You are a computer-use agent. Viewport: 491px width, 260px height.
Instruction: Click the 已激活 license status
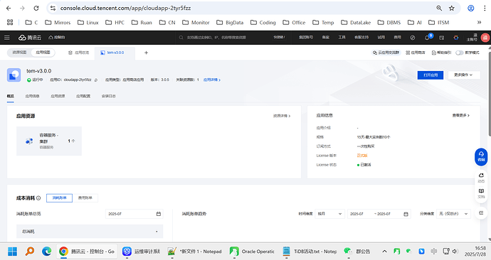[364, 165]
